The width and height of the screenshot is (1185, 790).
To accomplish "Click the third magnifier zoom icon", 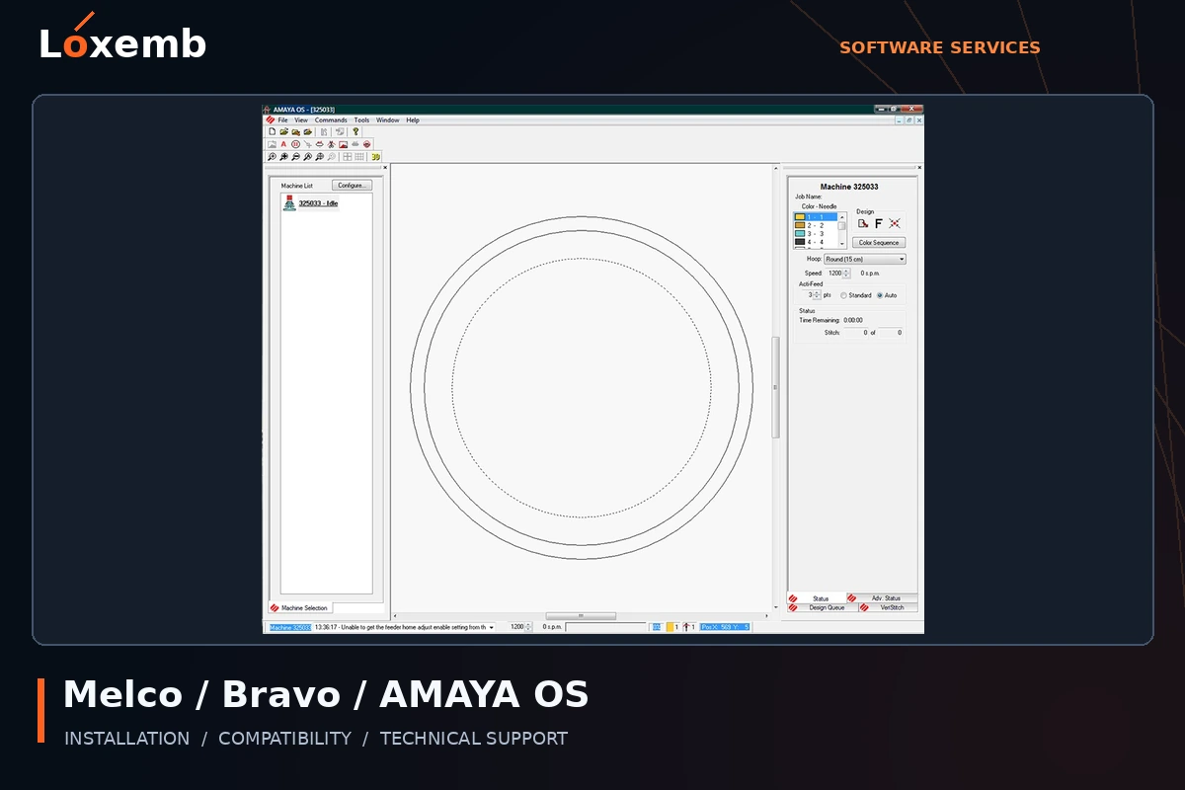I will point(295,156).
